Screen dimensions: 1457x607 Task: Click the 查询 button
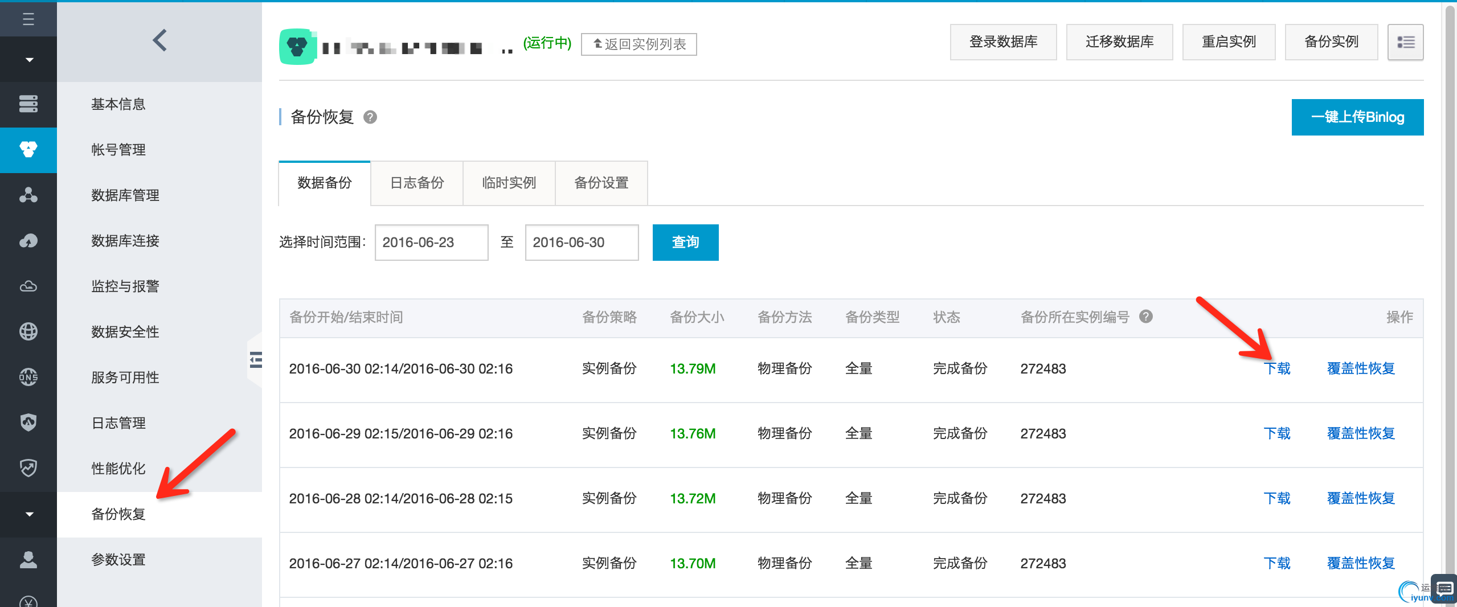[685, 243]
